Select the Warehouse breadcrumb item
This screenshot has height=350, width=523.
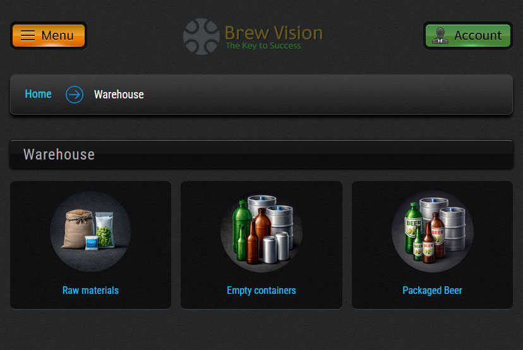[x=119, y=95]
